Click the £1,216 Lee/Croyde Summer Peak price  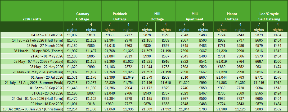[259, 83]
